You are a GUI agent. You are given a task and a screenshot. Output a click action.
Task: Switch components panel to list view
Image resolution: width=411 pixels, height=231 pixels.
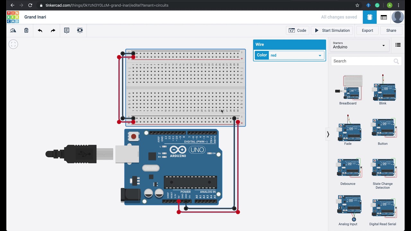pos(398,45)
